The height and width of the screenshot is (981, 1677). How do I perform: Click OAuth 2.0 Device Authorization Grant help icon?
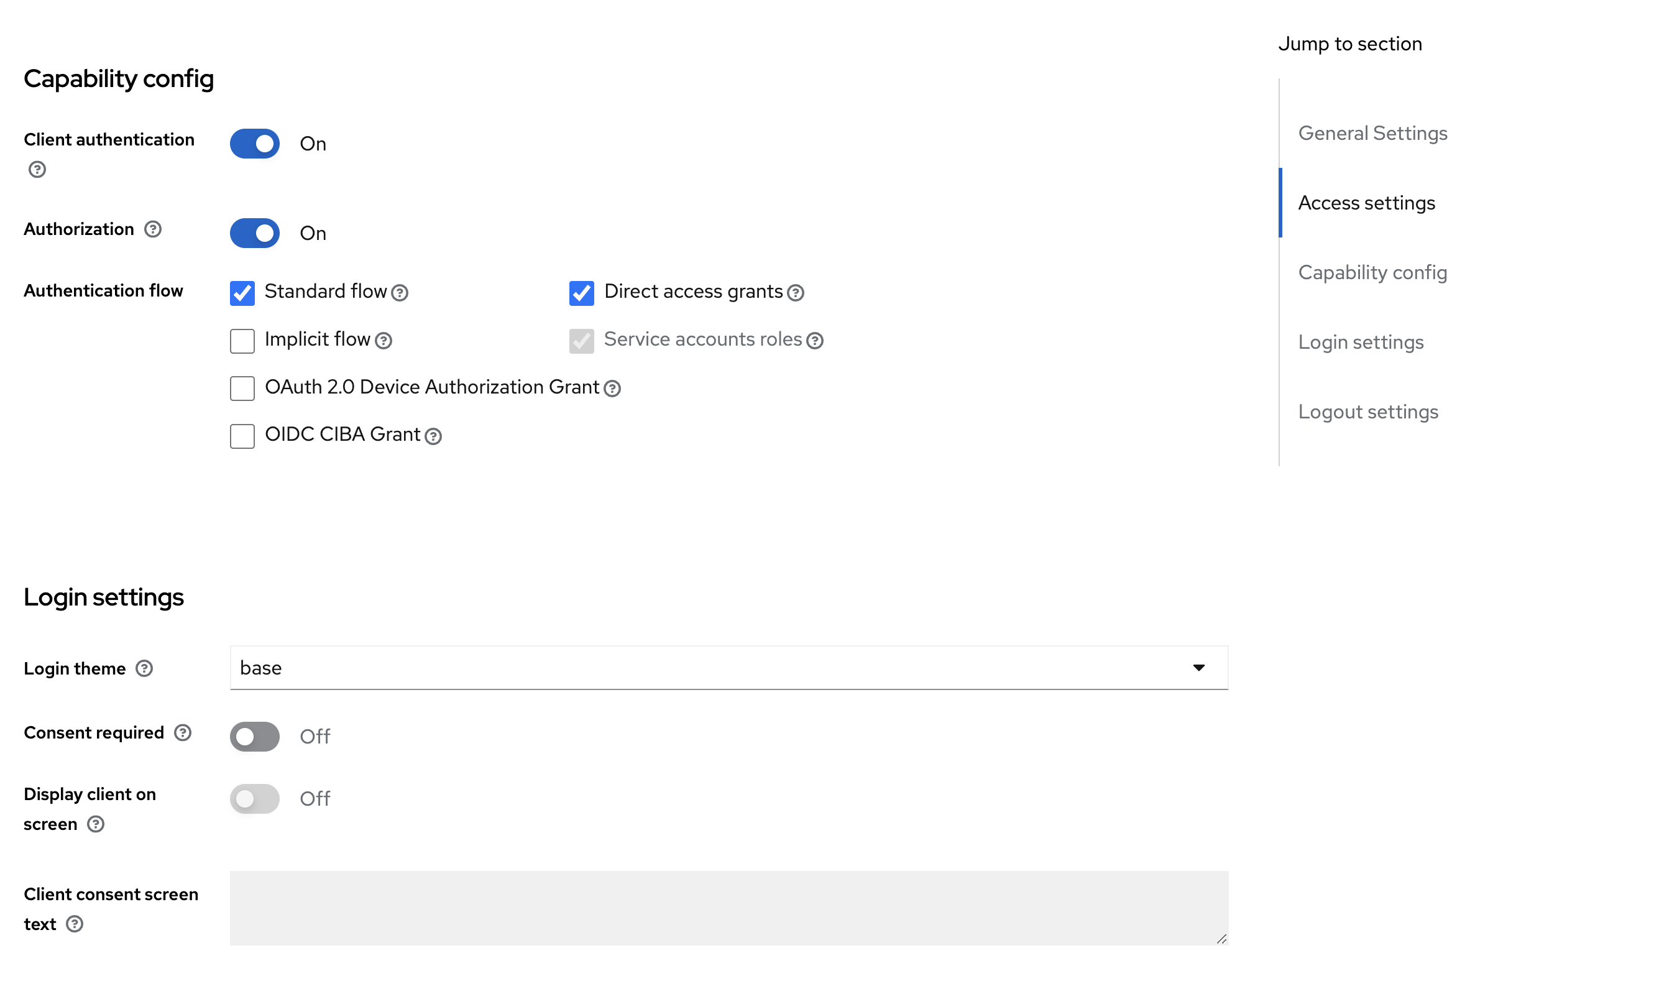[613, 389]
